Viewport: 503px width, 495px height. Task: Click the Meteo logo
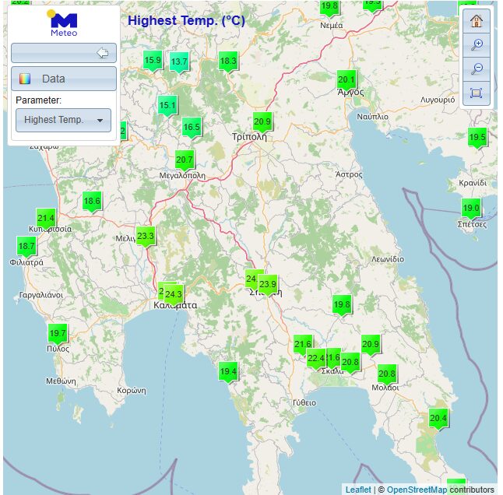(63, 24)
